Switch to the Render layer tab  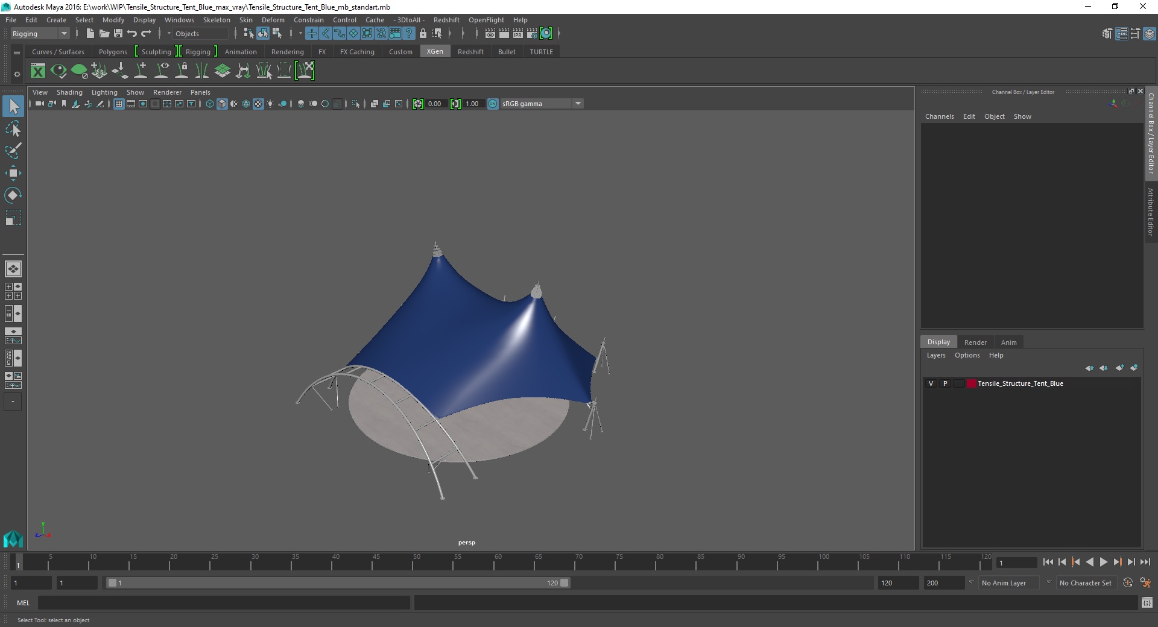click(975, 342)
